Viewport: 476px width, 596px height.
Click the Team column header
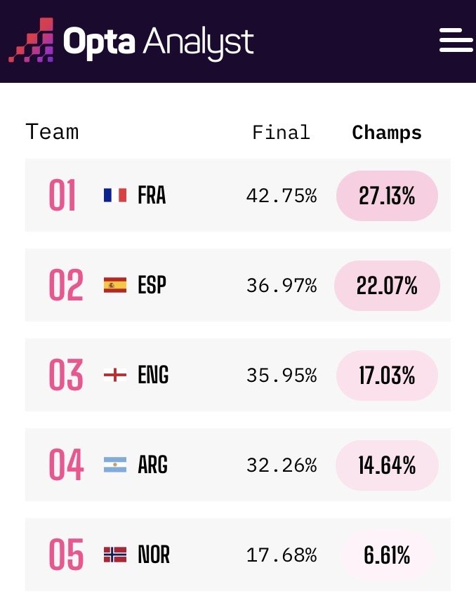[x=52, y=132]
